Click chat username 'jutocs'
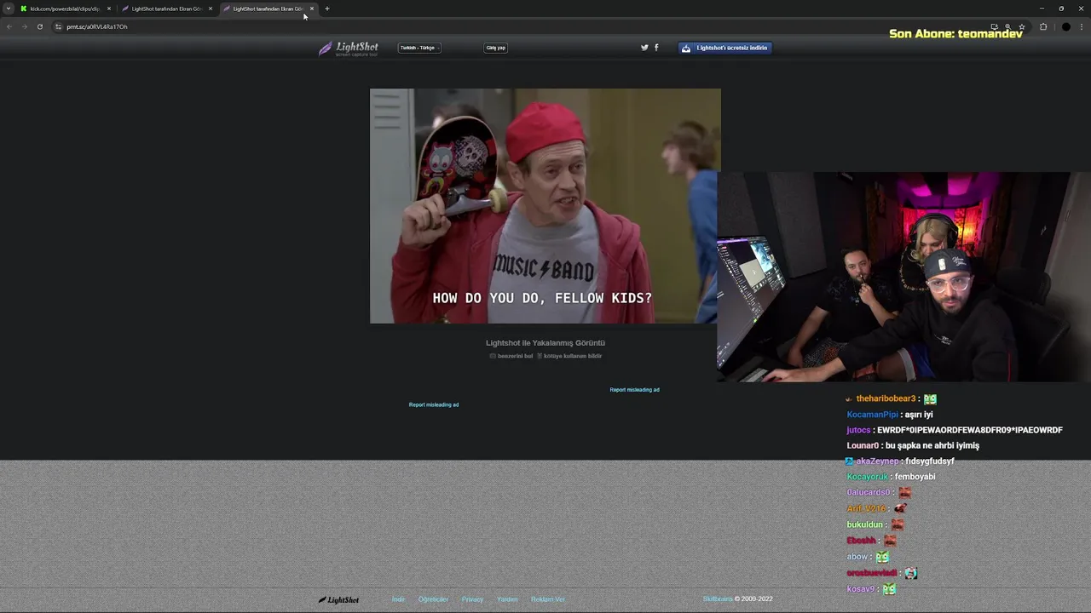Screen dimensions: 1091x613 (x=858, y=430)
